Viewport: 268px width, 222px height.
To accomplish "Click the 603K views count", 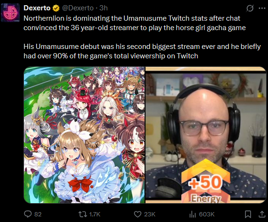I will click(x=207, y=214).
